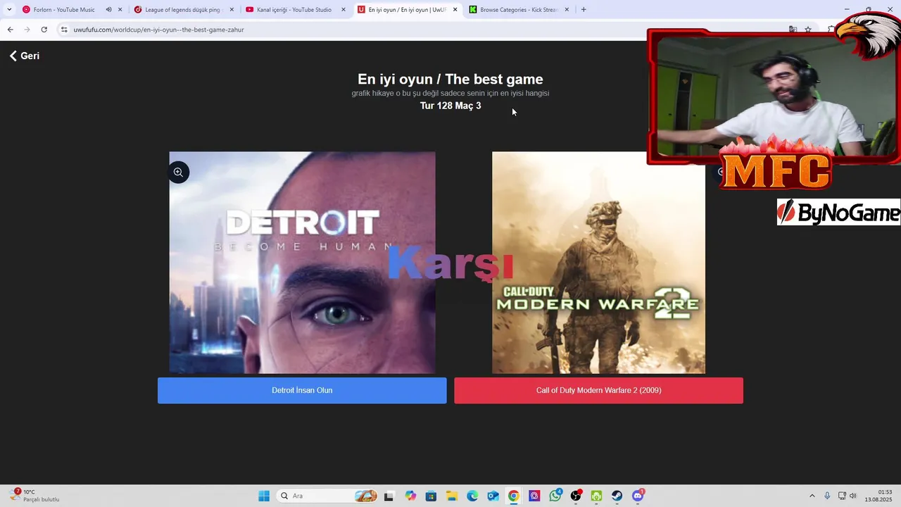View site information icon in address bar

click(x=64, y=30)
